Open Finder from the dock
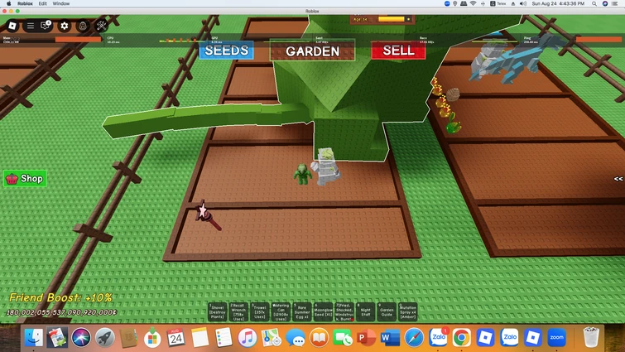 click(33, 338)
